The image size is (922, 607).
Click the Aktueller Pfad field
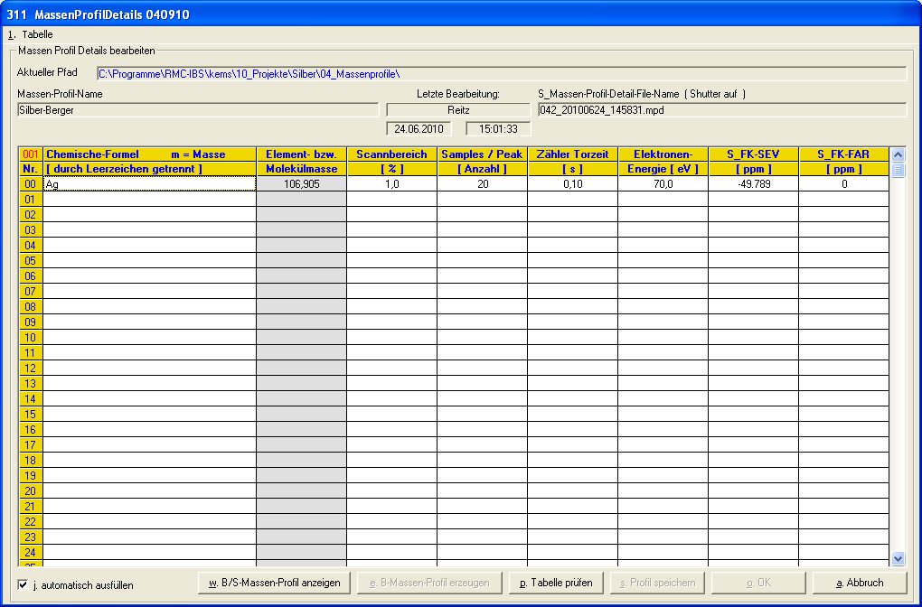(x=502, y=74)
